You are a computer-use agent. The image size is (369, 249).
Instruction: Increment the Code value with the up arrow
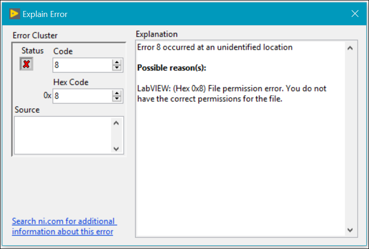click(117, 62)
